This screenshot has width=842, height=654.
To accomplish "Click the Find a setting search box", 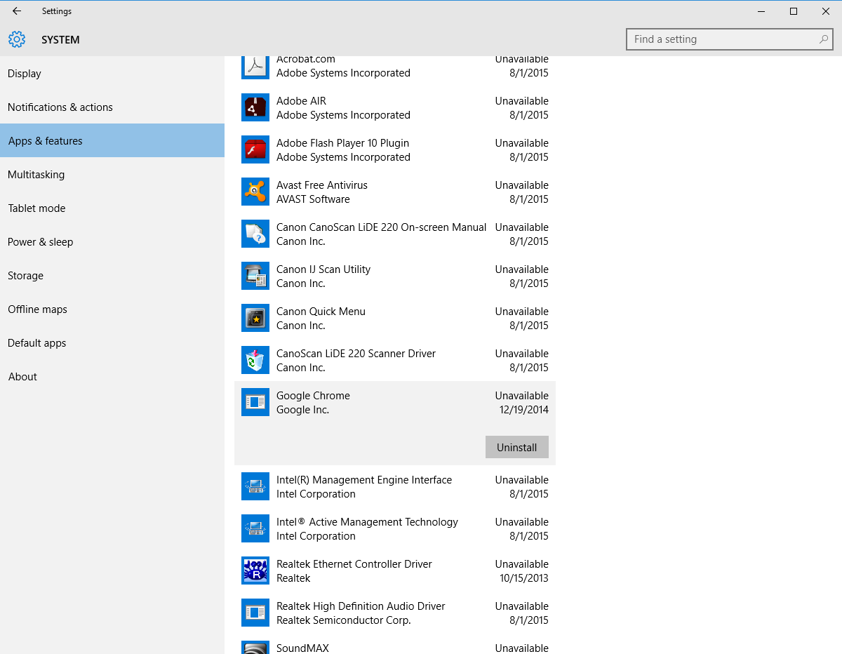I will pyautogui.click(x=730, y=39).
